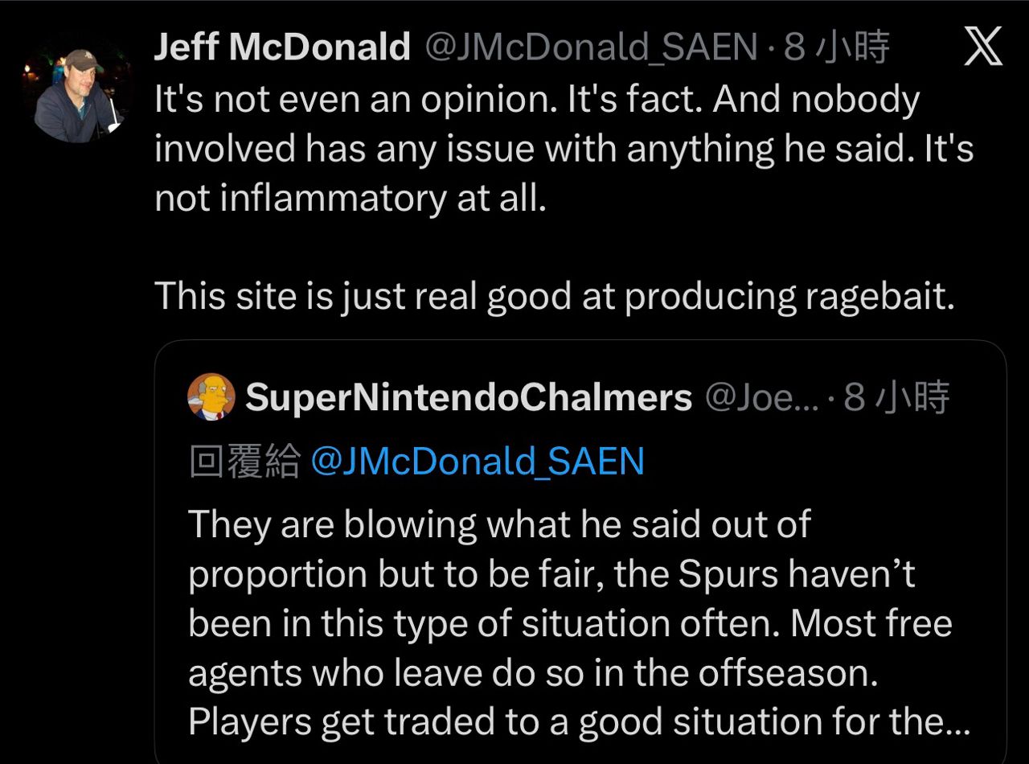Viewport: 1029px width, 764px height.
Task: Click the "not inflammatory at all" line
Action: coord(351,199)
